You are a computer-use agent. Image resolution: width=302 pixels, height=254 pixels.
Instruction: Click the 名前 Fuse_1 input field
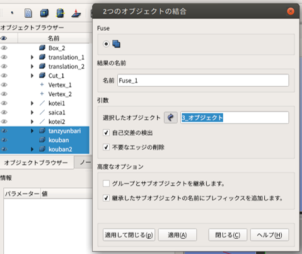coord(203,81)
